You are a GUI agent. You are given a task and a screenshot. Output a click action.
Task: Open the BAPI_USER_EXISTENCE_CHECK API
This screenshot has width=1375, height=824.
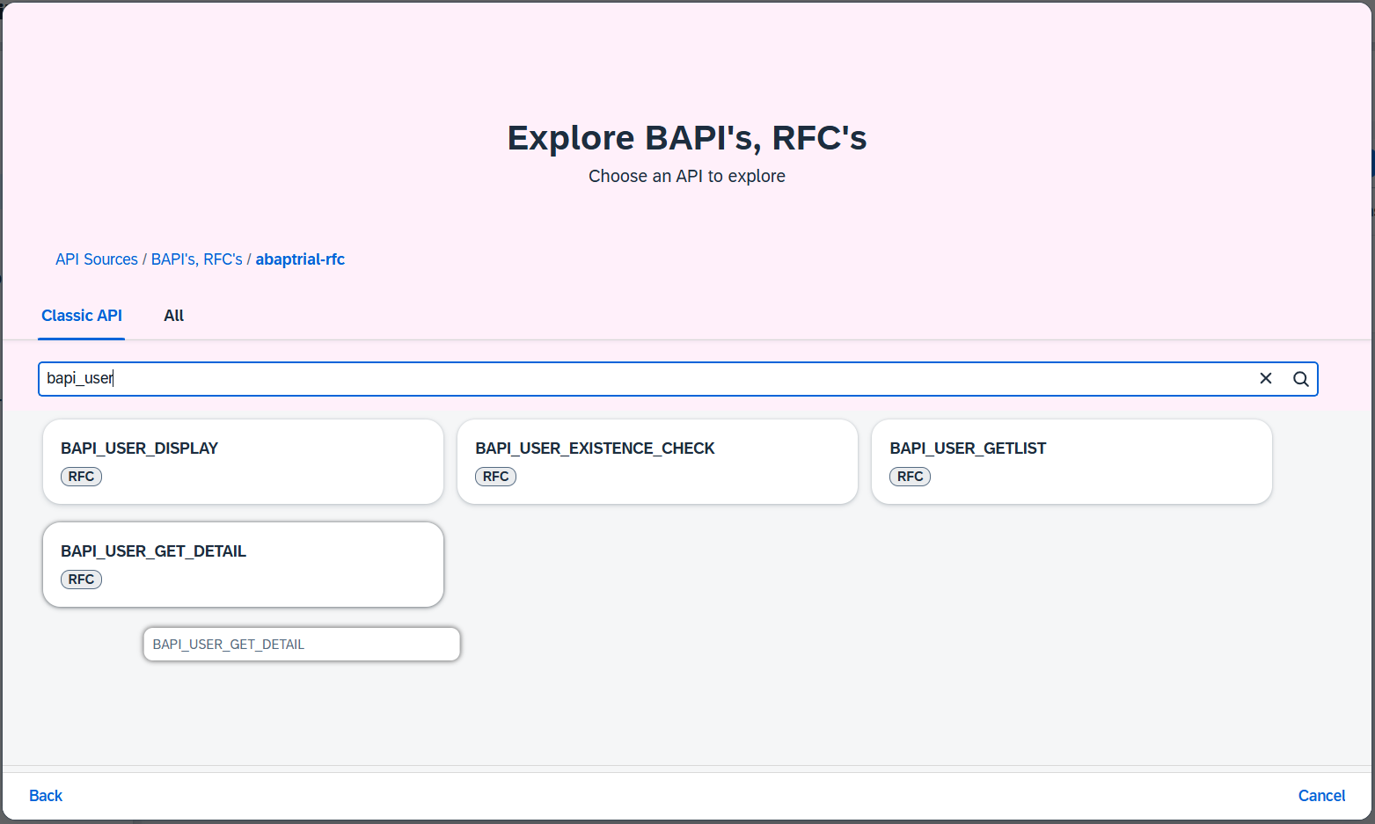(x=657, y=461)
